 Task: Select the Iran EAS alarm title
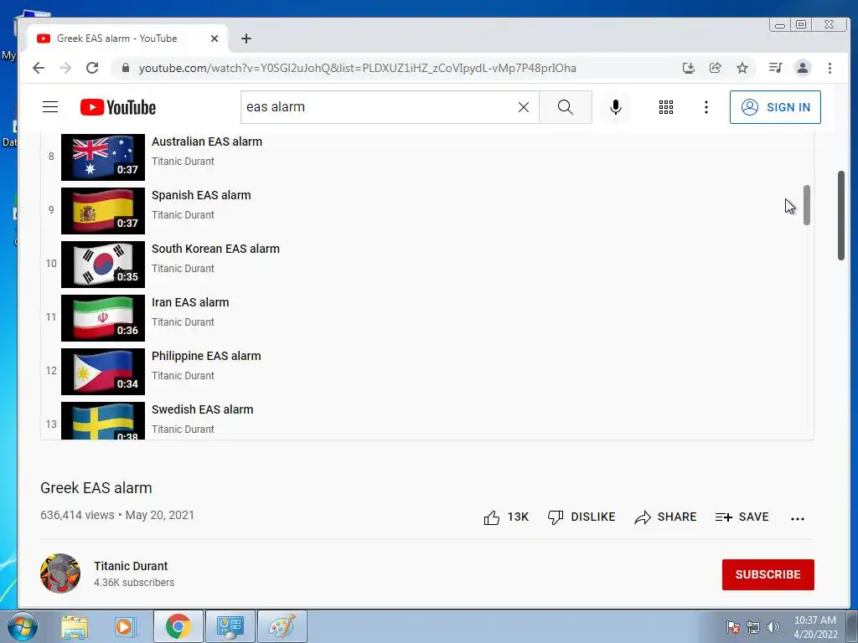pyautogui.click(x=190, y=302)
